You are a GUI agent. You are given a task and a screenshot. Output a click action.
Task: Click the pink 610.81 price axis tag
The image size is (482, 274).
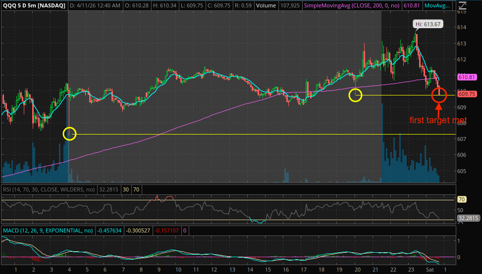[467, 77]
